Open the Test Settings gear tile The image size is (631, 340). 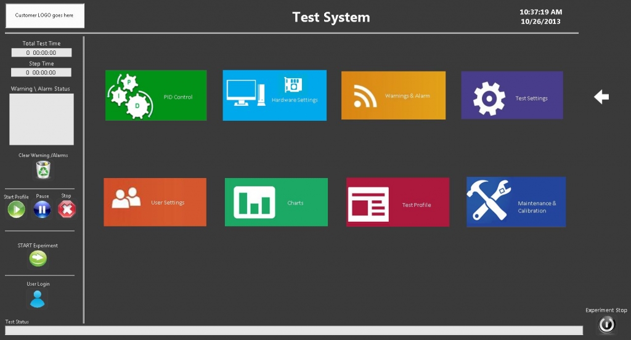[x=511, y=95]
